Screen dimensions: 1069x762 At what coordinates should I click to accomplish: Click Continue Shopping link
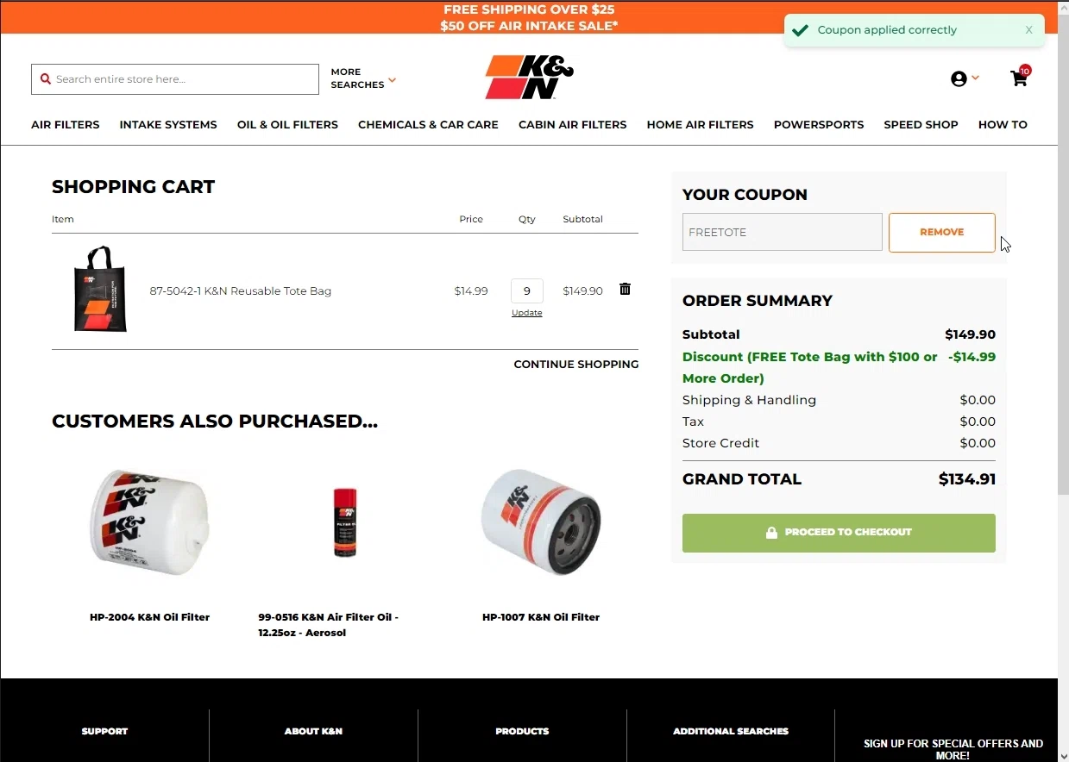(x=576, y=365)
